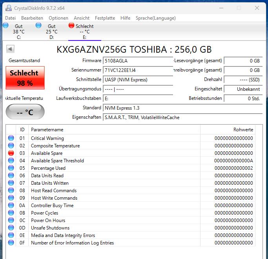The image size is (268, 259).
Task: Click the Standard field NVM Express 1.3
Action: [183, 108]
